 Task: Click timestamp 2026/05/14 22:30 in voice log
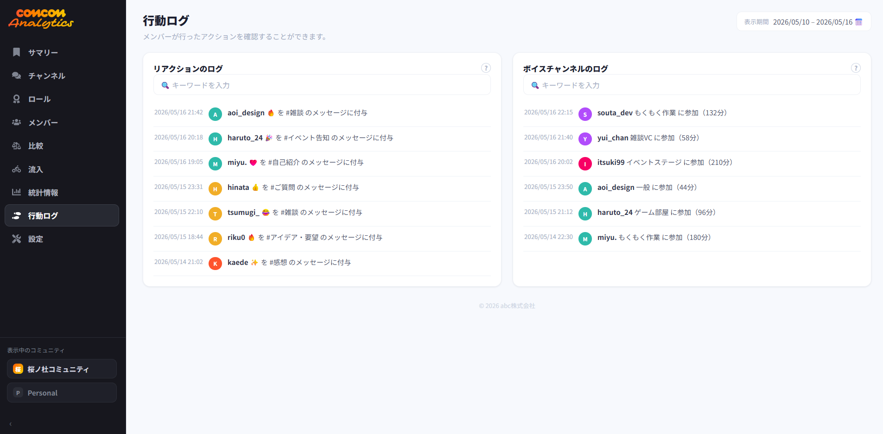(x=548, y=237)
